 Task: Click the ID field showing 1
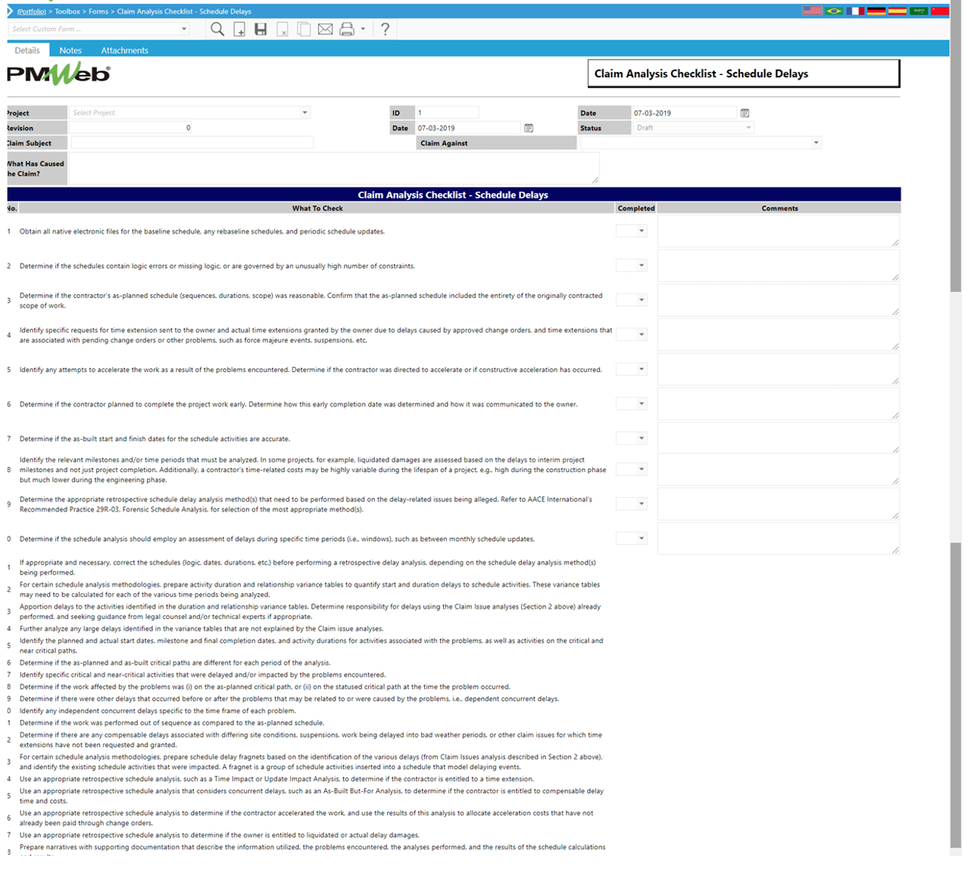click(x=447, y=112)
